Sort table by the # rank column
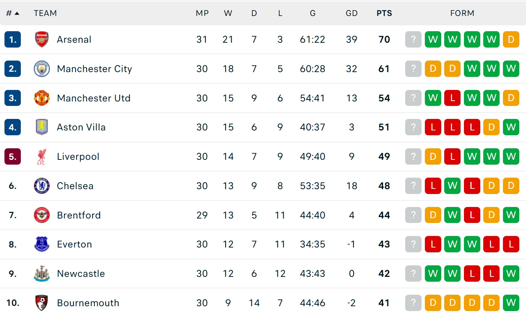526x317 pixels. 12,13
